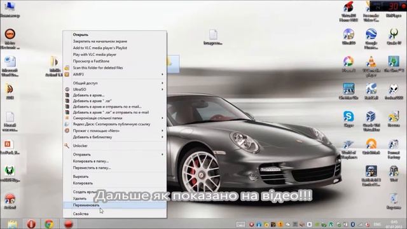Expand the Добавить в библиотеку submenu
Screen dimensions: 407x229
pos(114,137)
